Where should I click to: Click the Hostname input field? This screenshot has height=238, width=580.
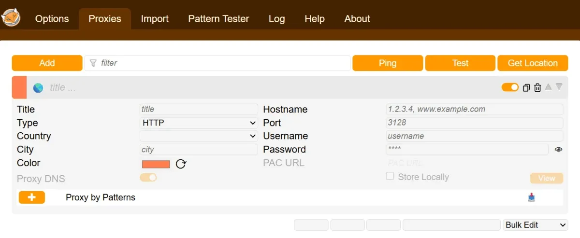(x=475, y=109)
